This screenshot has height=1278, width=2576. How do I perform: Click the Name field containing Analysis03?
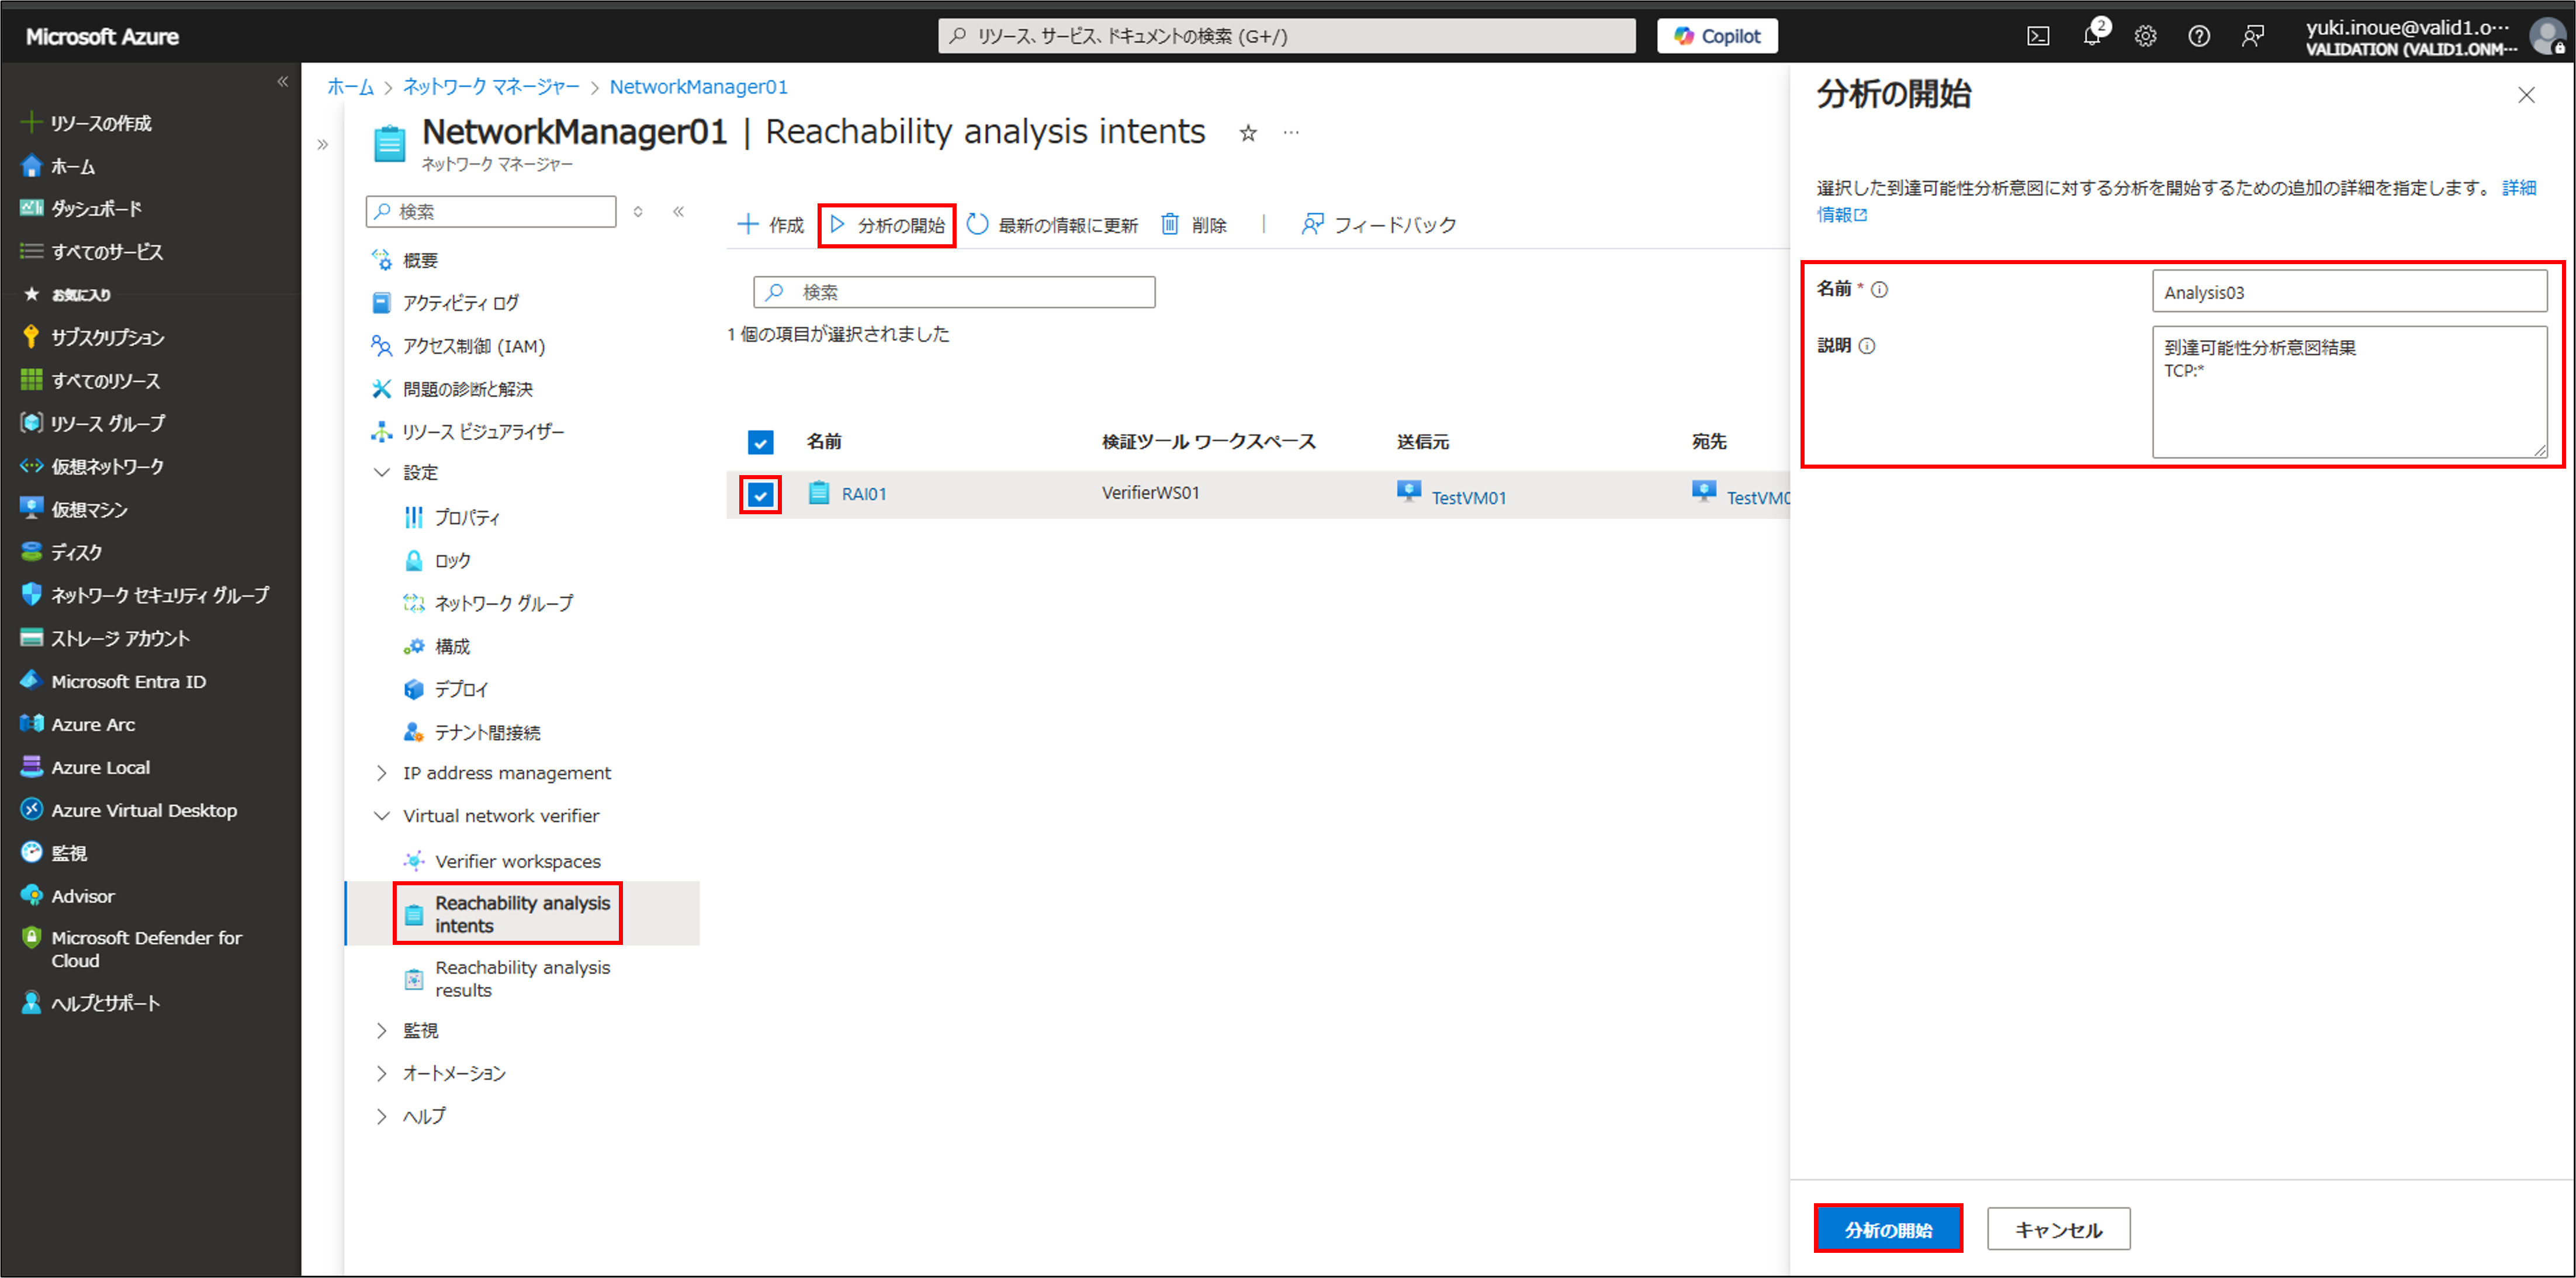coord(2349,292)
